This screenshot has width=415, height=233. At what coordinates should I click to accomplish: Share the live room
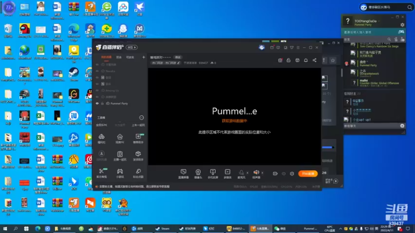click(314, 60)
